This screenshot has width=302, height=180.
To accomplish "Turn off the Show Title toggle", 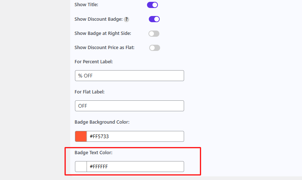I will [152, 5].
